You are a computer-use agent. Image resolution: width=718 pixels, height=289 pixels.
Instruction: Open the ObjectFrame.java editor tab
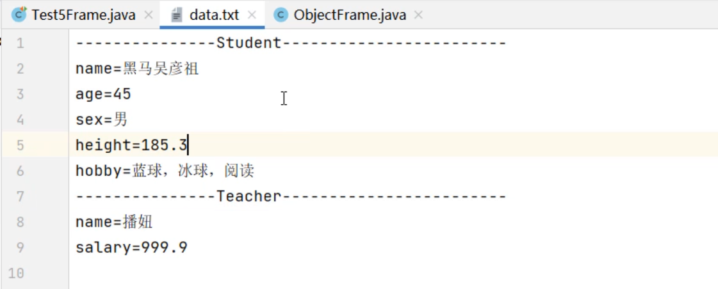click(x=350, y=15)
